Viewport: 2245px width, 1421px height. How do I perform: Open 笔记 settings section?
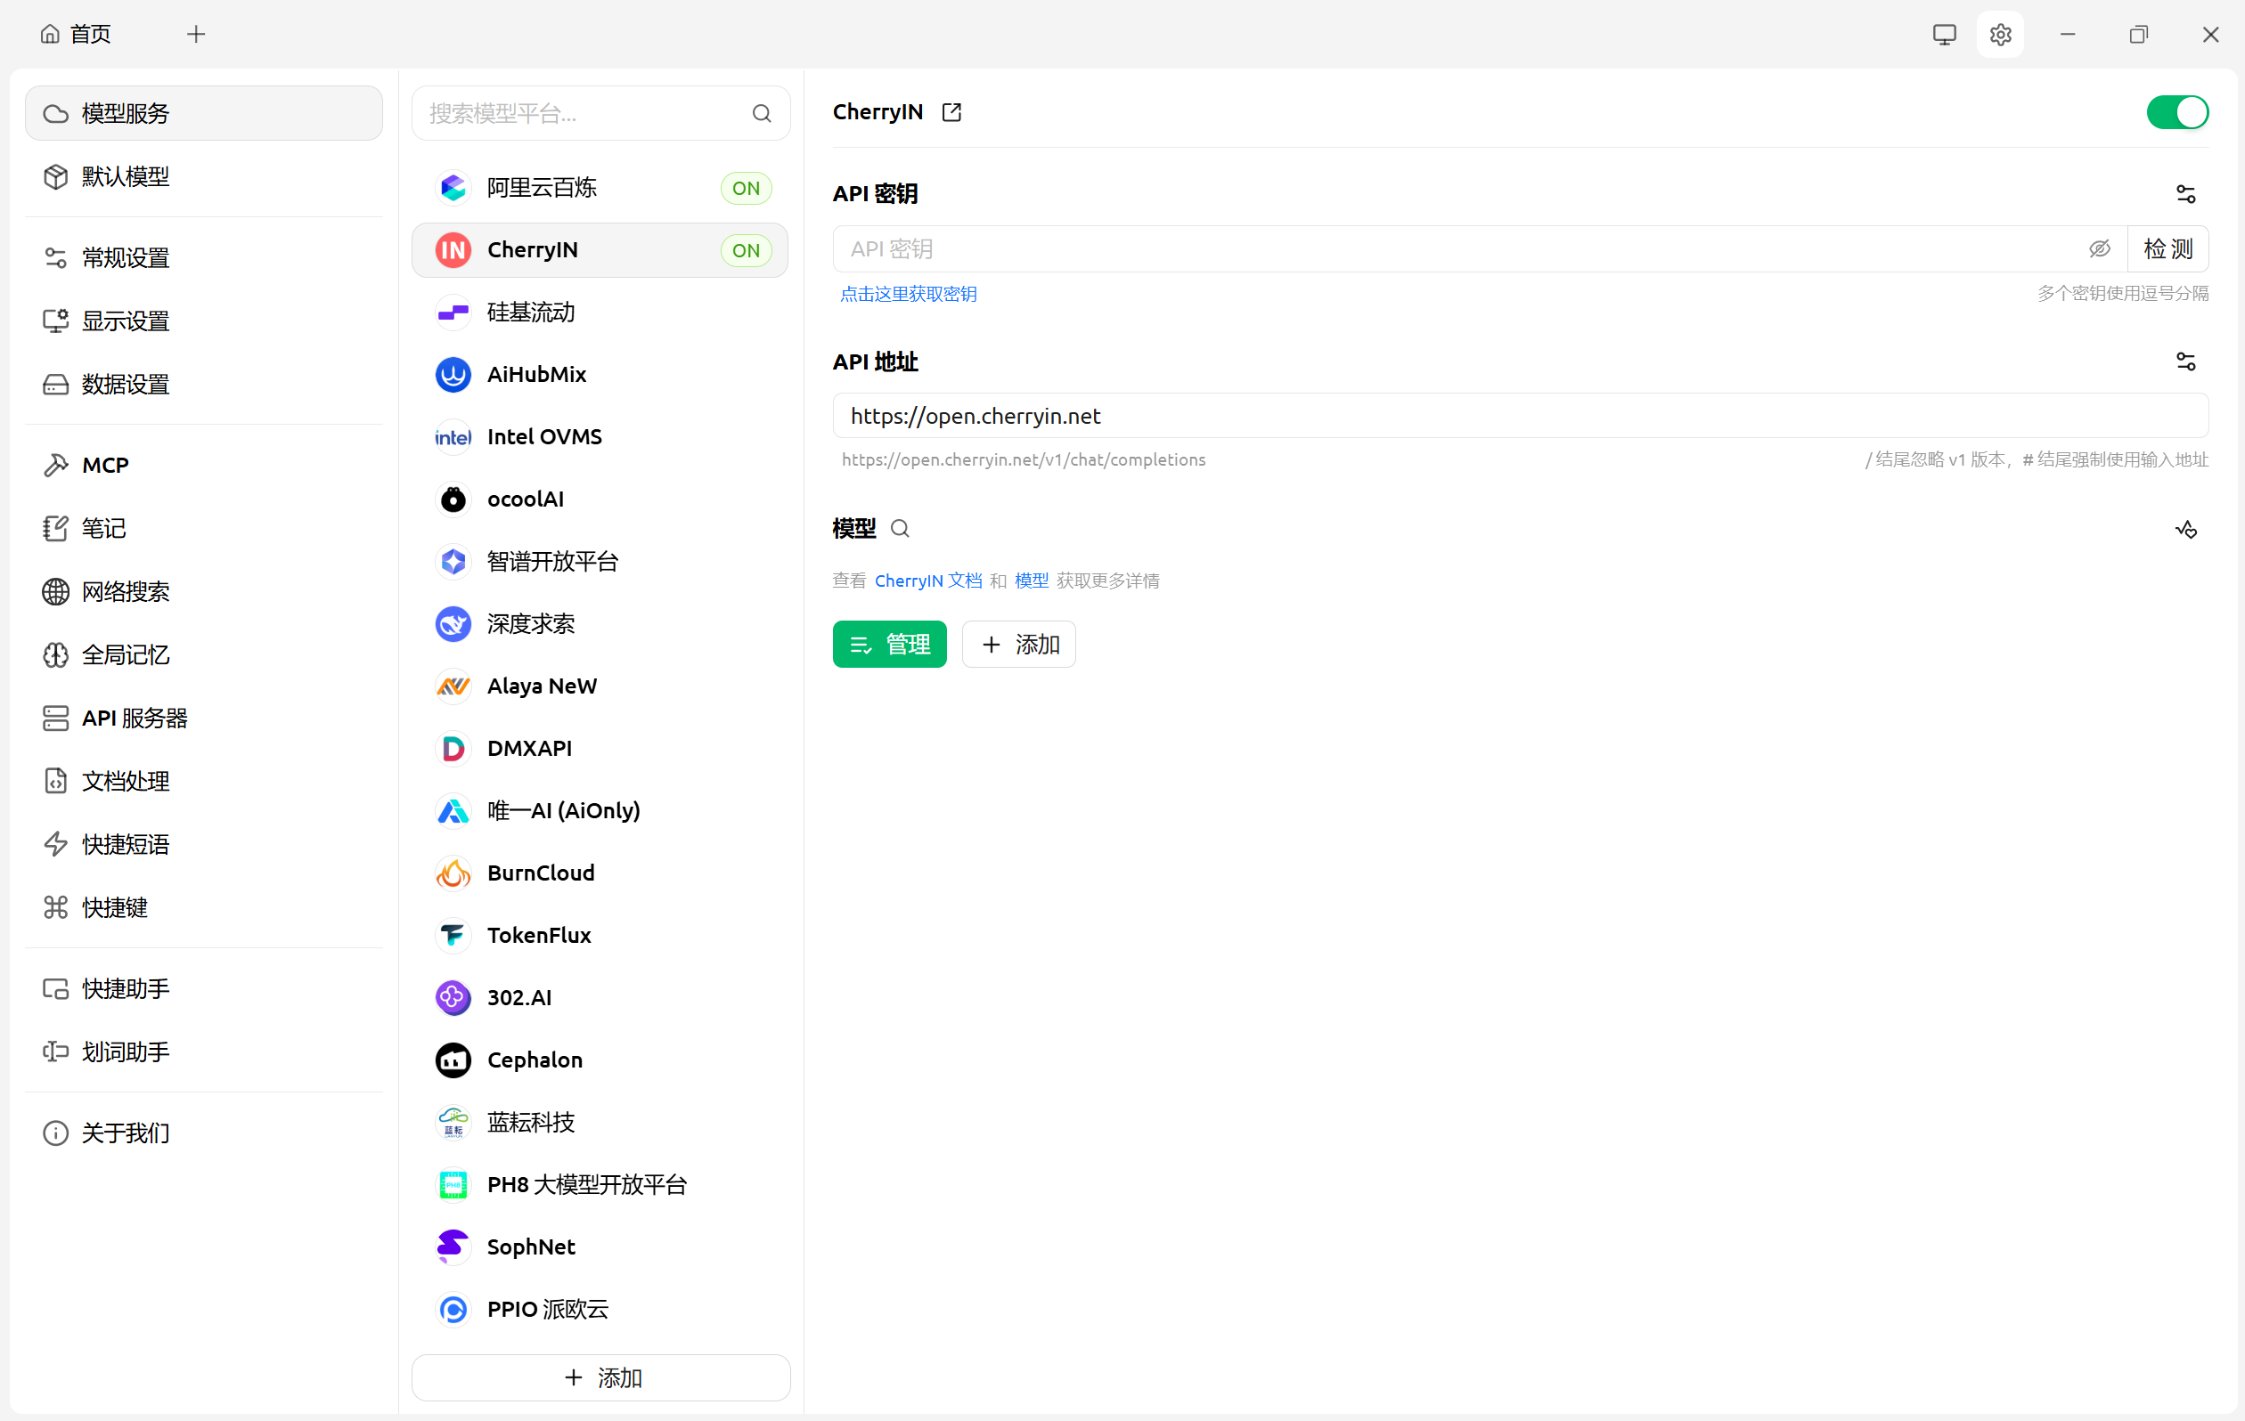(x=204, y=529)
